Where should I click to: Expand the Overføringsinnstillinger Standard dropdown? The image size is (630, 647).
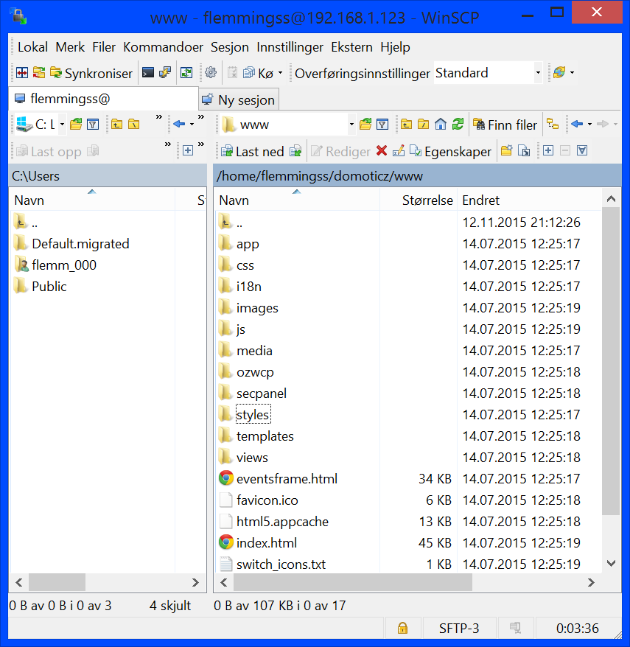click(x=538, y=73)
